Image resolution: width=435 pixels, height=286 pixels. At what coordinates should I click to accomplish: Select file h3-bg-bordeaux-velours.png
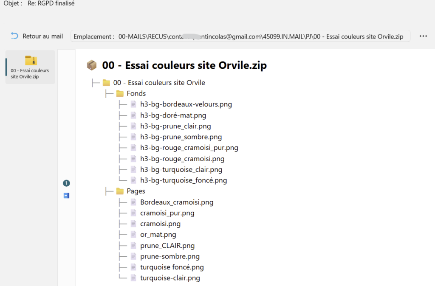pyautogui.click(x=186, y=104)
